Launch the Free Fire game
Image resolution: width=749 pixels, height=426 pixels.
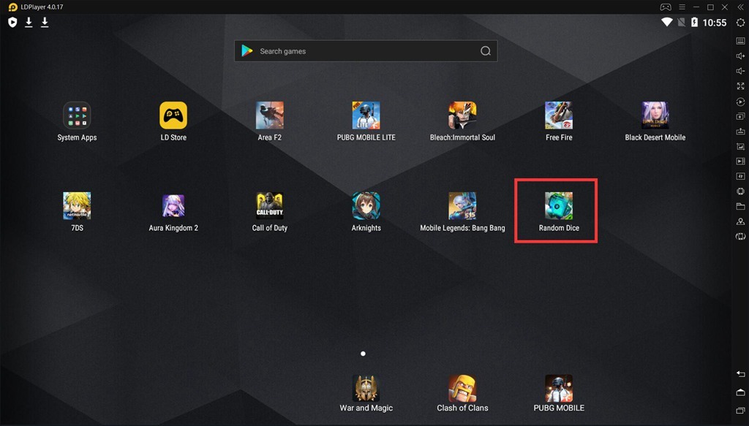tap(559, 115)
